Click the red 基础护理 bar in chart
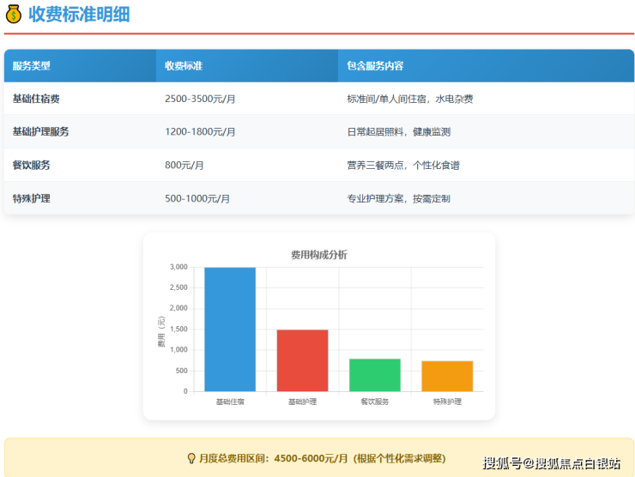The height and width of the screenshot is (477, 635). pyautogui.click(x=302, y=360)
